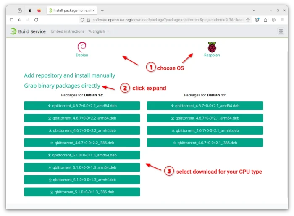The image size is (294, 216).
Task: Toggle the sidebar icon left of back arrow
Action: (11, 20)
